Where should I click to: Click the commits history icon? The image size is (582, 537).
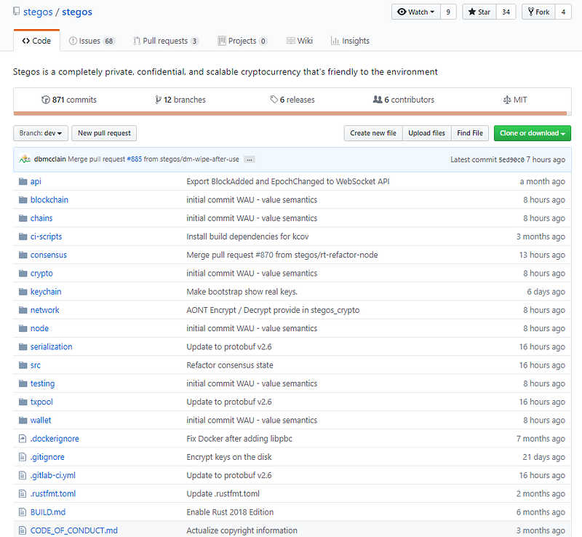pyautogui.click(x=46, y=100)
